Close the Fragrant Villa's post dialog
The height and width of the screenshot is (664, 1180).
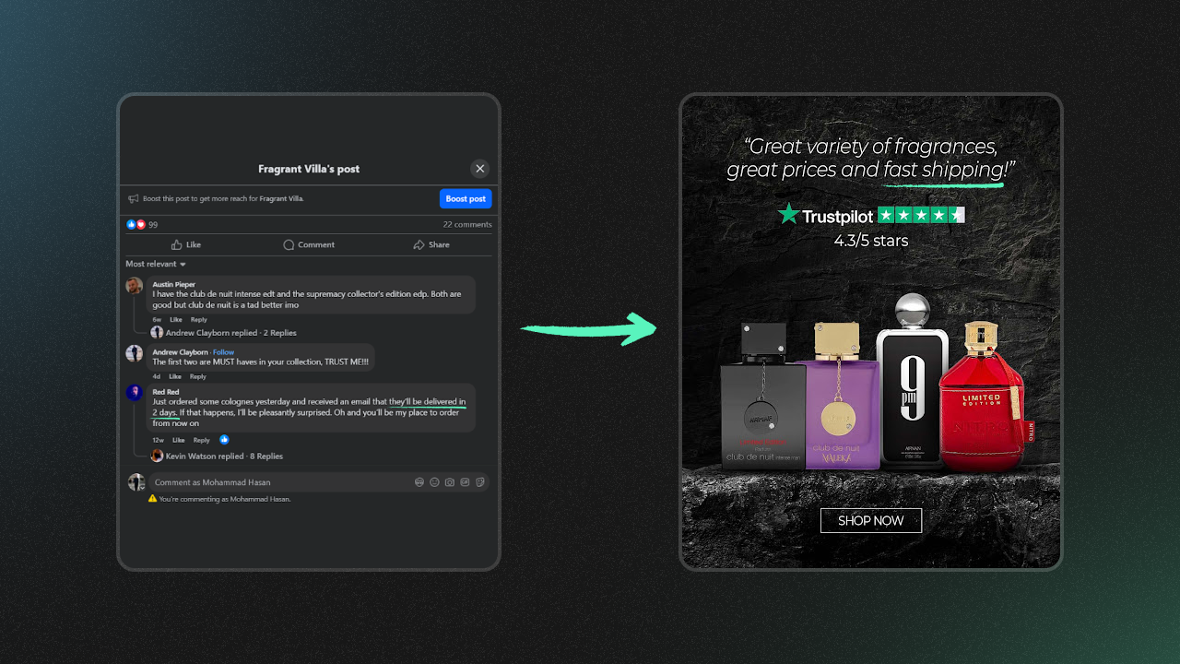(479, 169)
